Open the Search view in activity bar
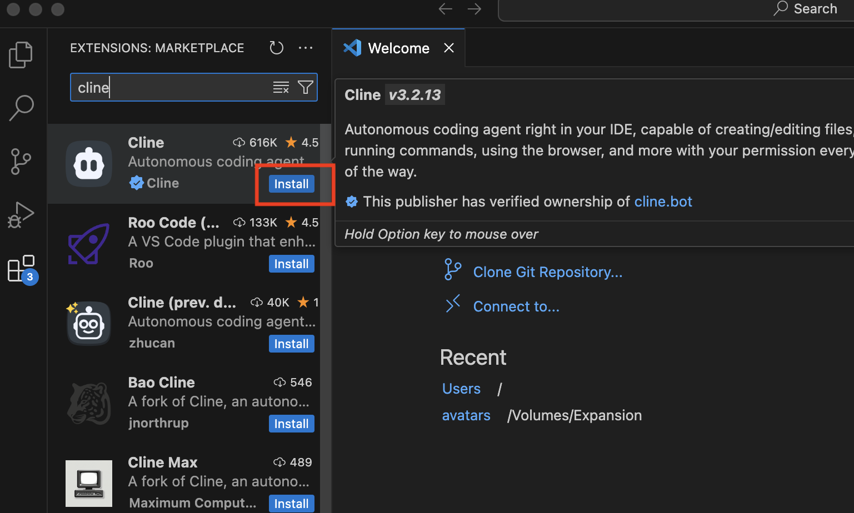Image resolution: width=854 pixels, height=513 pixels. click(21, 108)
